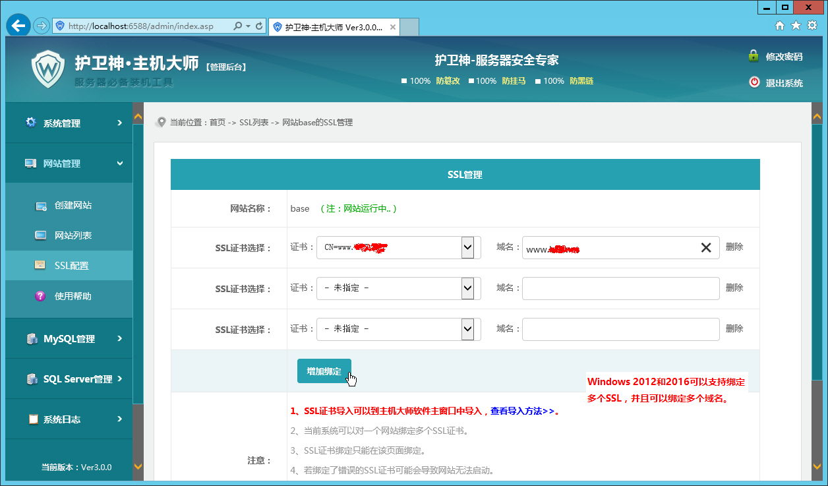
Task: Click the 增加绑定 button
Action: (x=324, y=371)
